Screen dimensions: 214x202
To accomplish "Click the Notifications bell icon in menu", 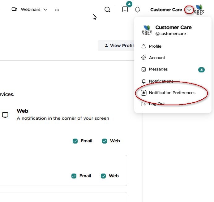I will [143, 81].
